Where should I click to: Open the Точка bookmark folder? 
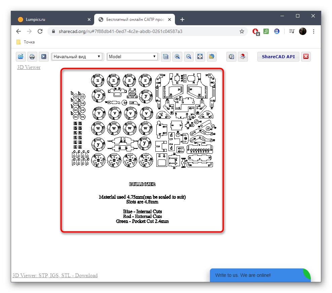pyautogui.click(x=26, y=42)
